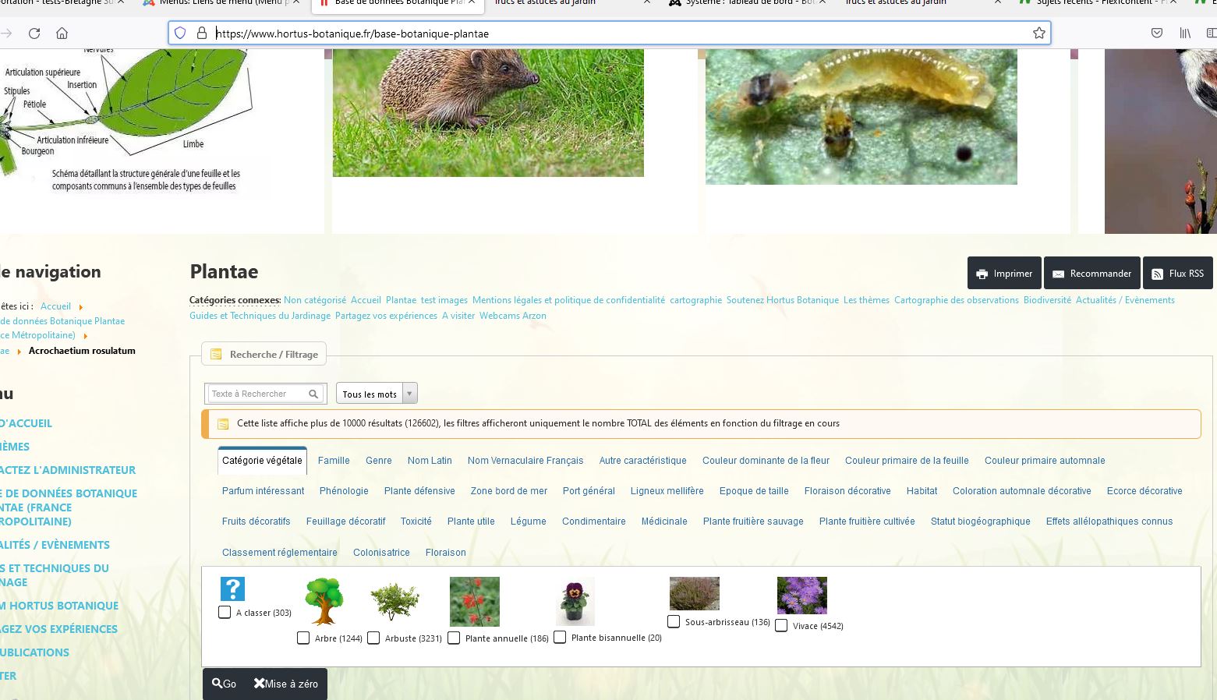This screenshot has height=700, width=1217.
Task: Follow the 'Webcams Arzon' link
Action: (x=513, y=316)
